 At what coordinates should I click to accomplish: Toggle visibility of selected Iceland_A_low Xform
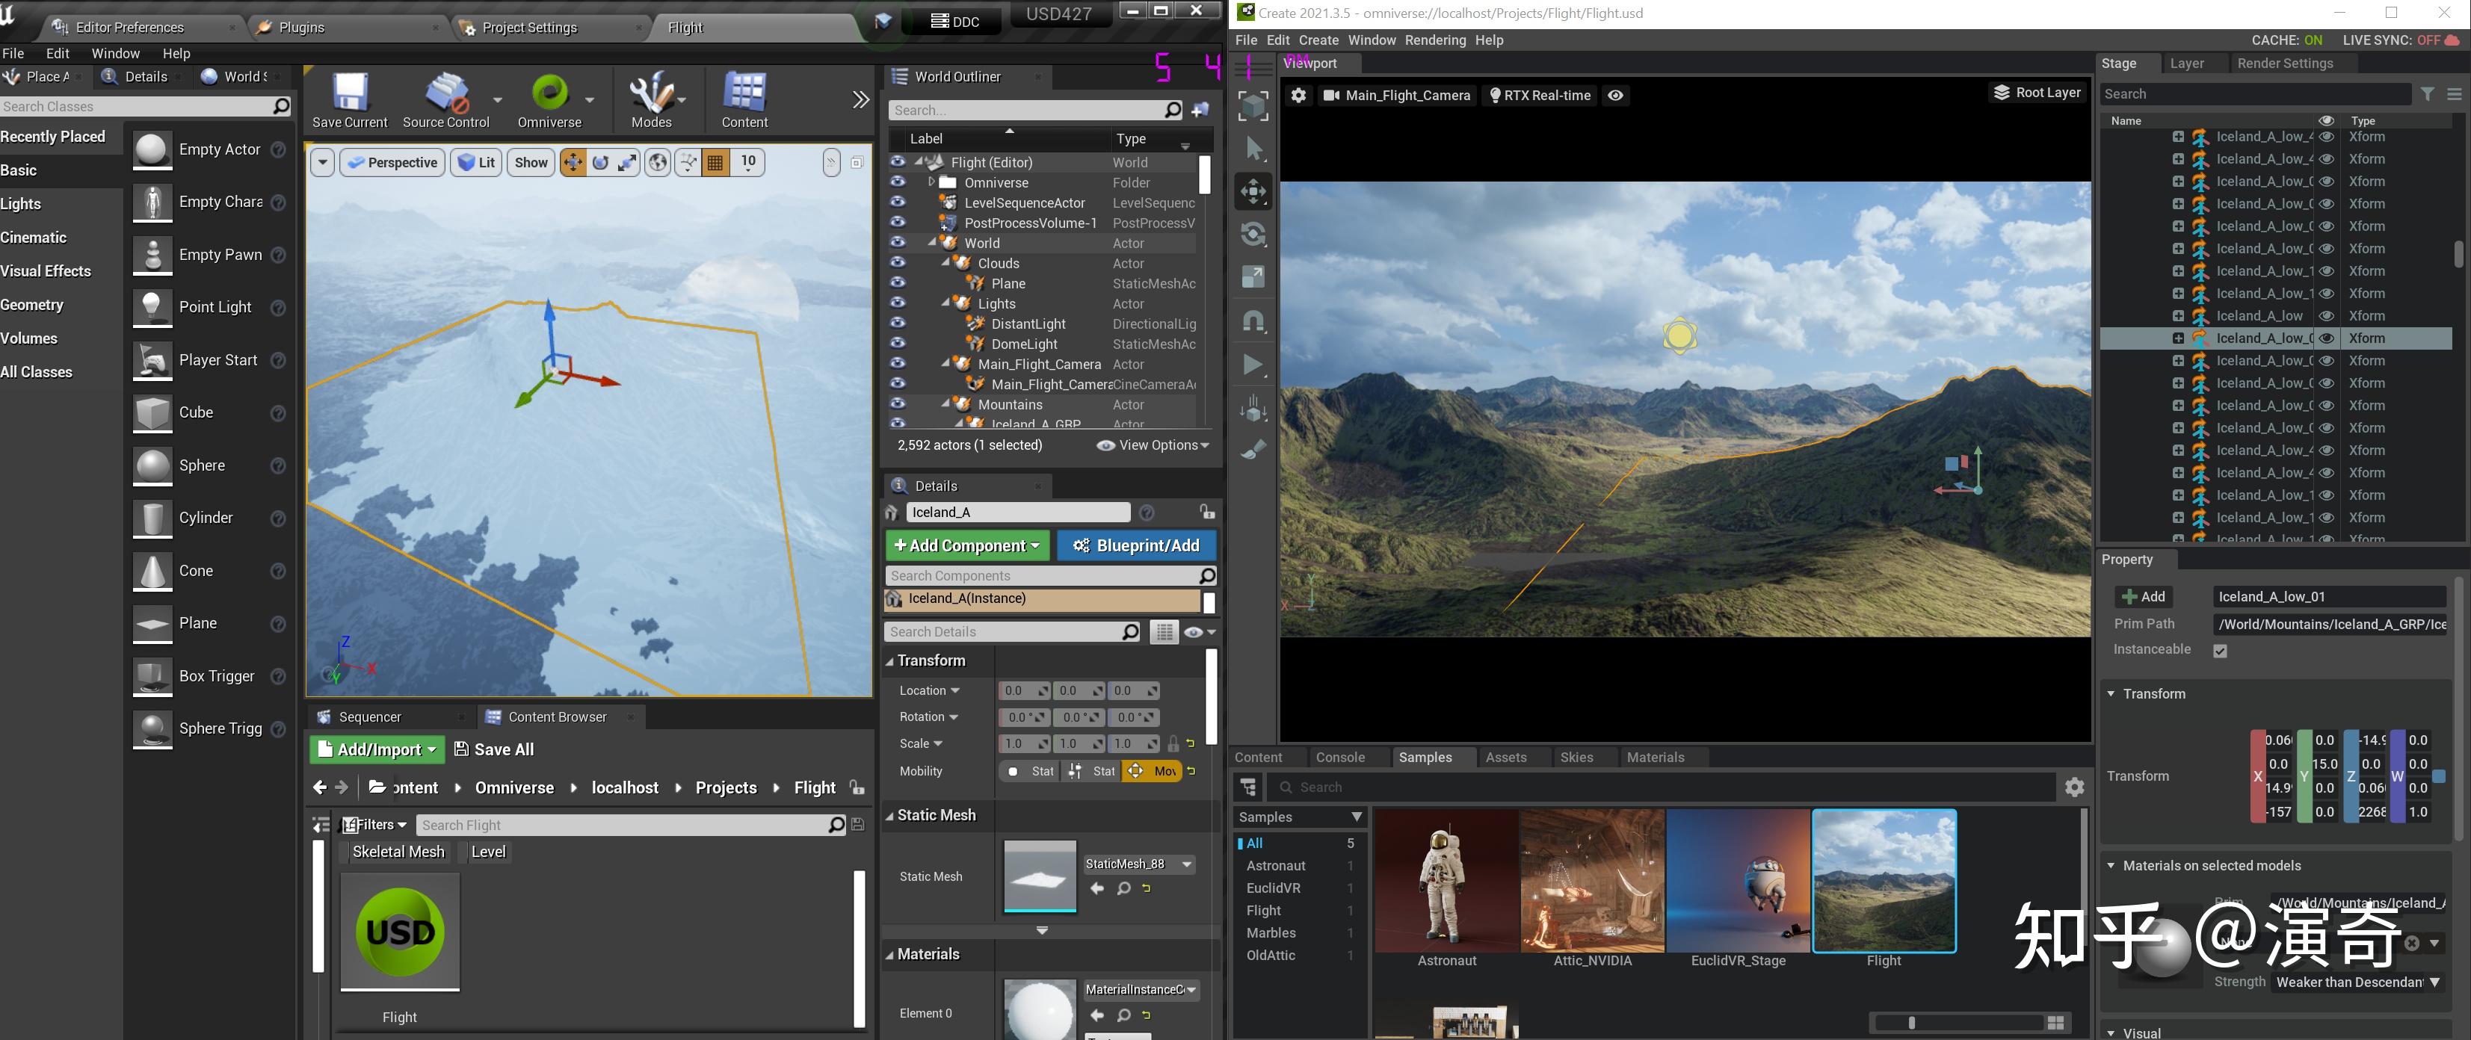click(x=2326, y=338)
